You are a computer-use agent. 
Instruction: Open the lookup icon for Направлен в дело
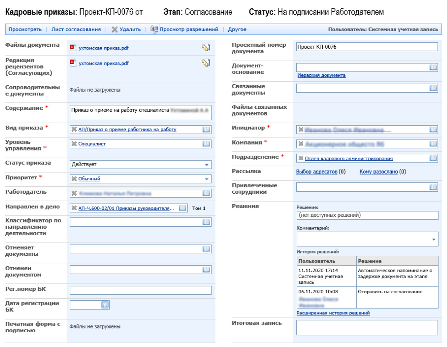pos(183,208)
